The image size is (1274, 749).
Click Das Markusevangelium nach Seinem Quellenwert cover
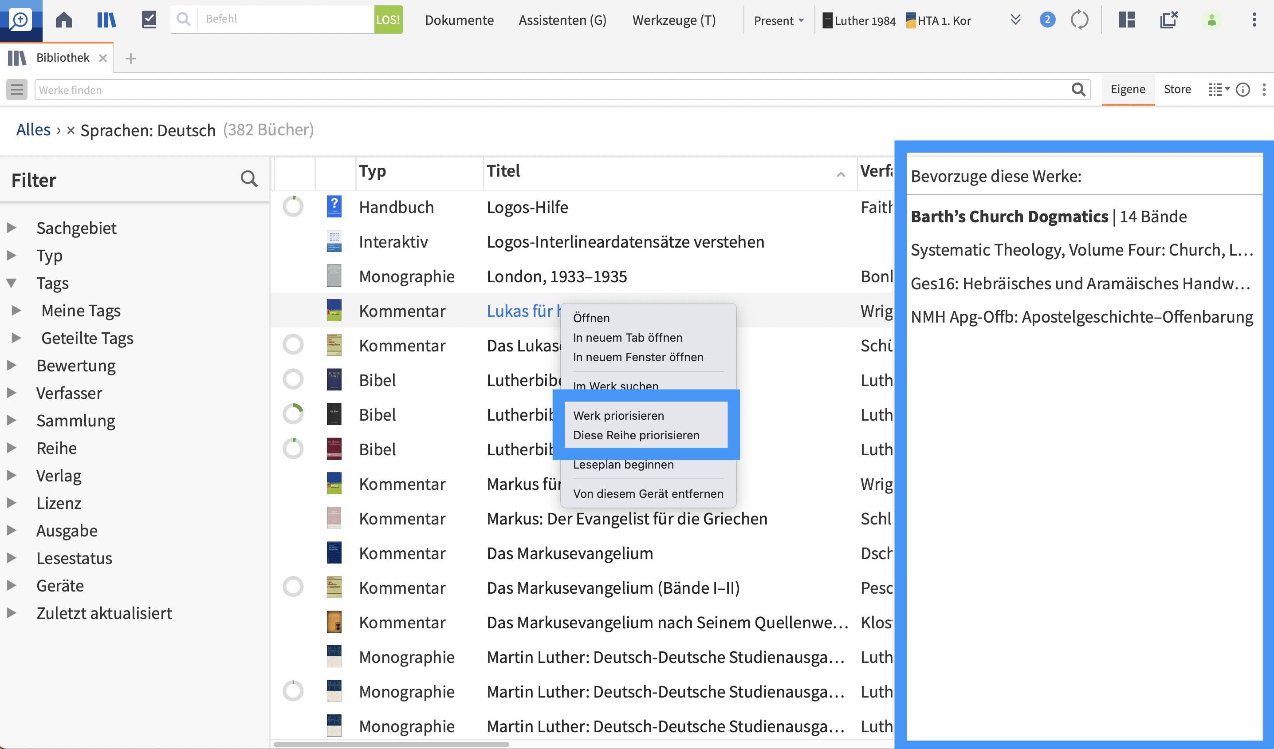pos(334,622)
